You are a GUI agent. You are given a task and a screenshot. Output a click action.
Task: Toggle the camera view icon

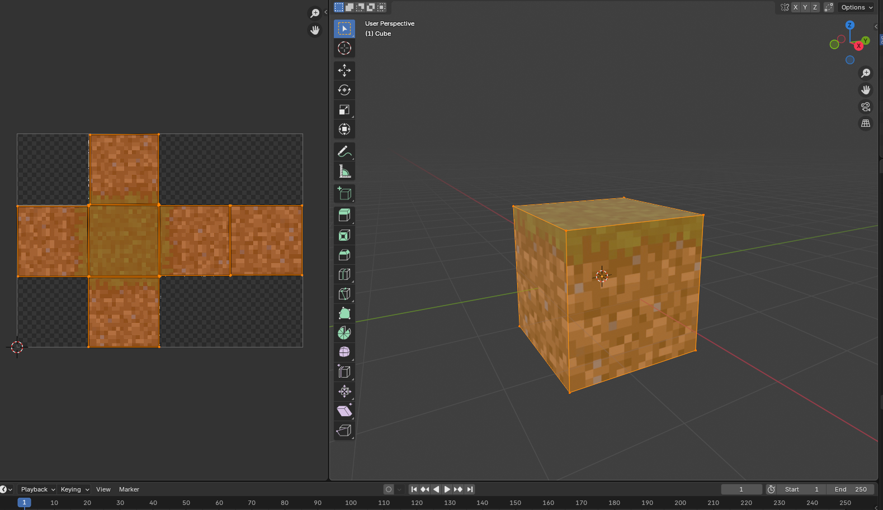[866, 107]
